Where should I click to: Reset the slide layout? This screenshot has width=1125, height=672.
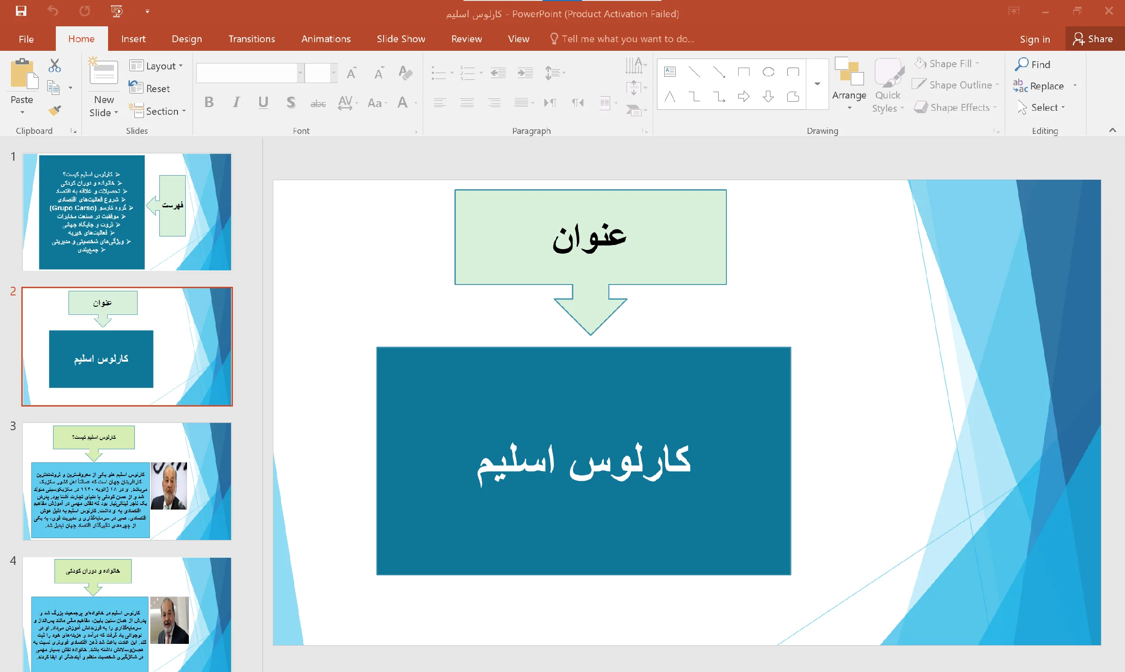[x=149, y=88]
